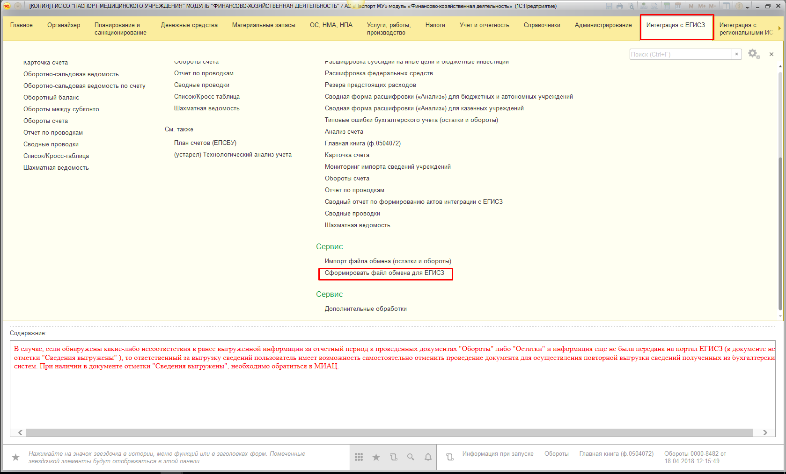
Task: Open the calendar icon in title bar
Action: click(x=677, y=6)
